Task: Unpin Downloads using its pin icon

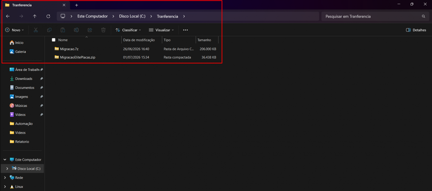Action: click(41, 79)
